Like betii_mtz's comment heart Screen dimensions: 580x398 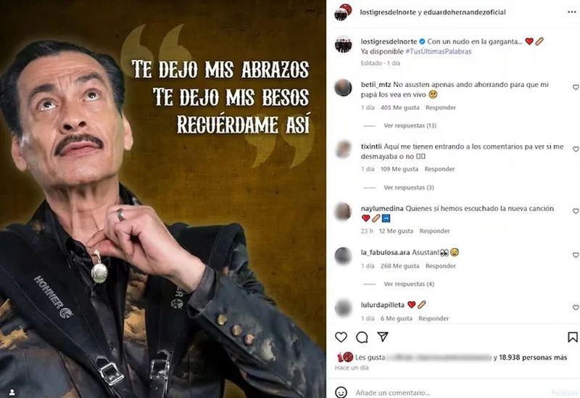tap(576, 87)
